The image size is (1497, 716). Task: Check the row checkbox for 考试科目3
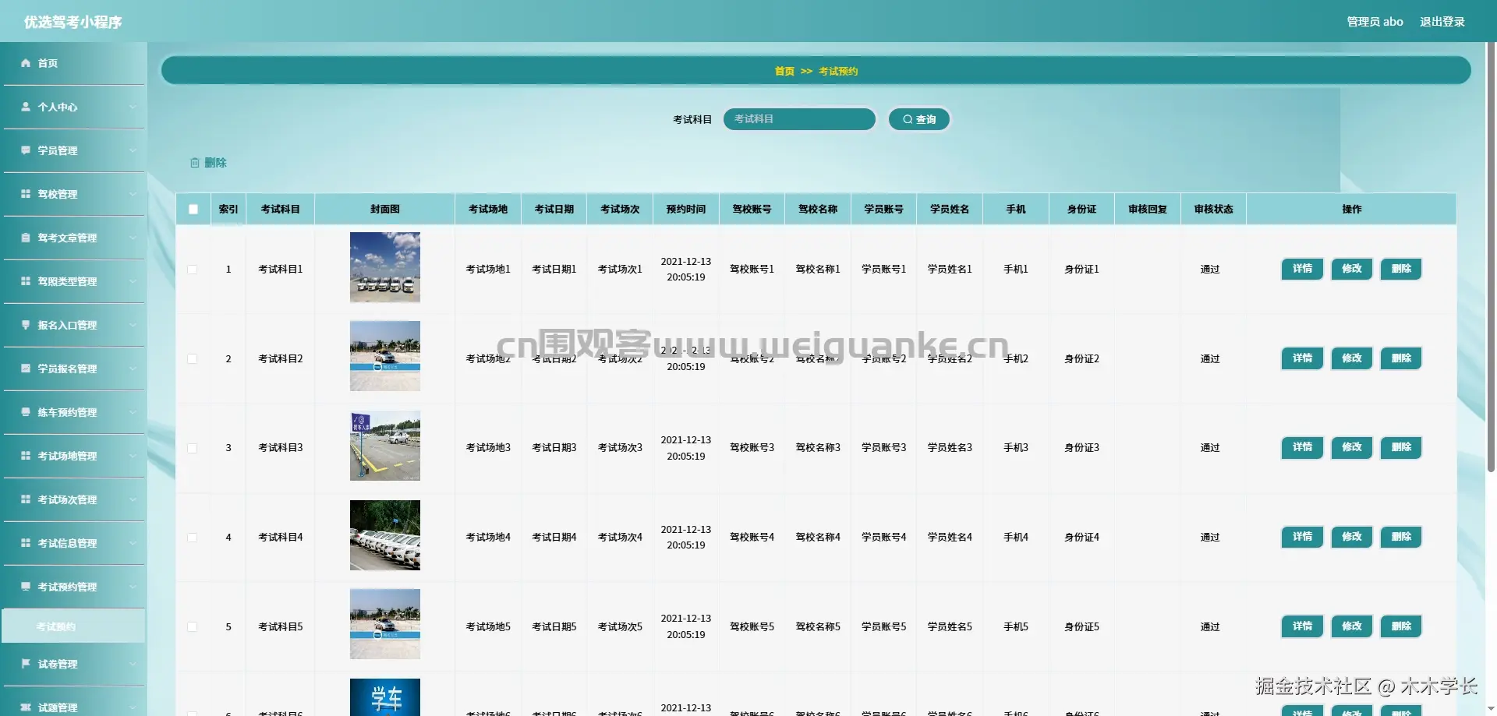(x=193, y=448)
